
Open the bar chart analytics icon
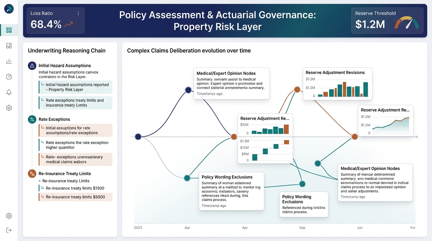pos(9,61)
